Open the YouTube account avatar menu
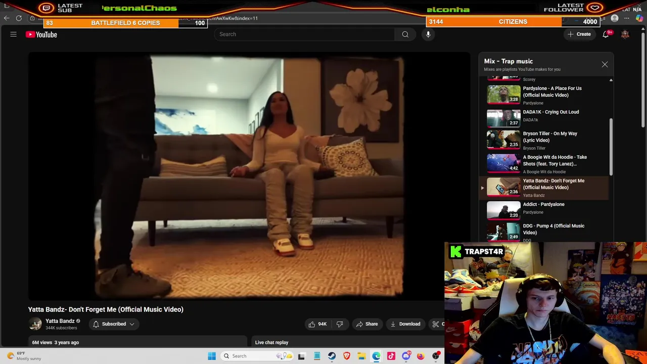 click(625, 34)
